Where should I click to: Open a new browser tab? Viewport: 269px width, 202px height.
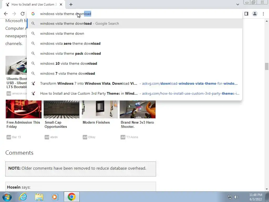pos(71,5)
